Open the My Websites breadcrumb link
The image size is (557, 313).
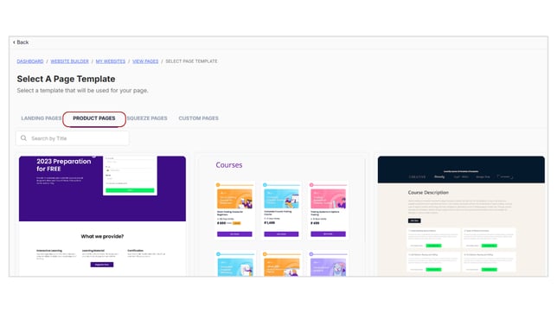[x=111, y=61]
